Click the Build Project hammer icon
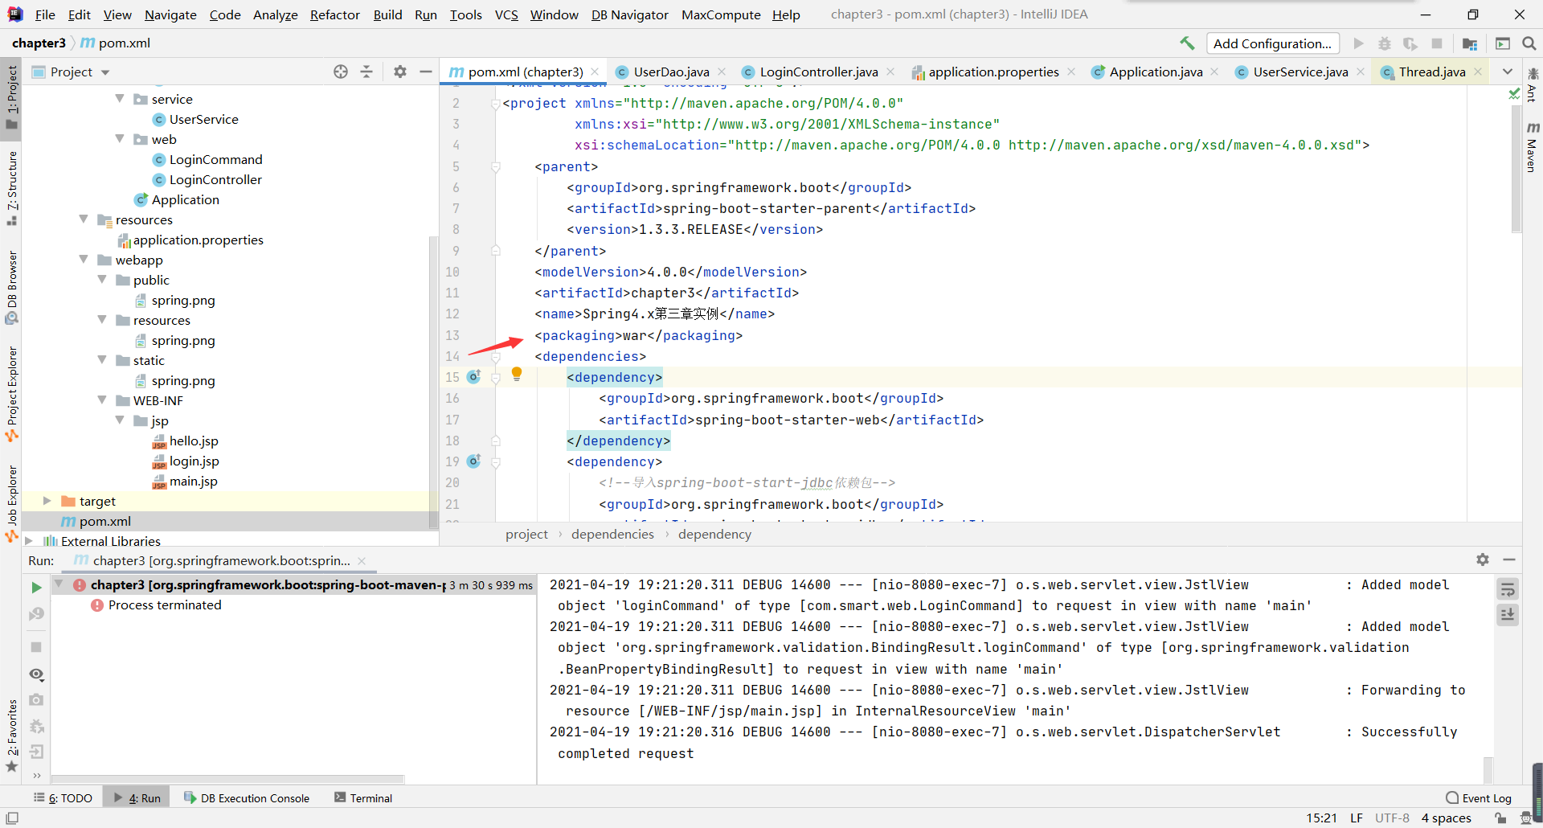1543x828 pixels. [x=1187, y=43]
